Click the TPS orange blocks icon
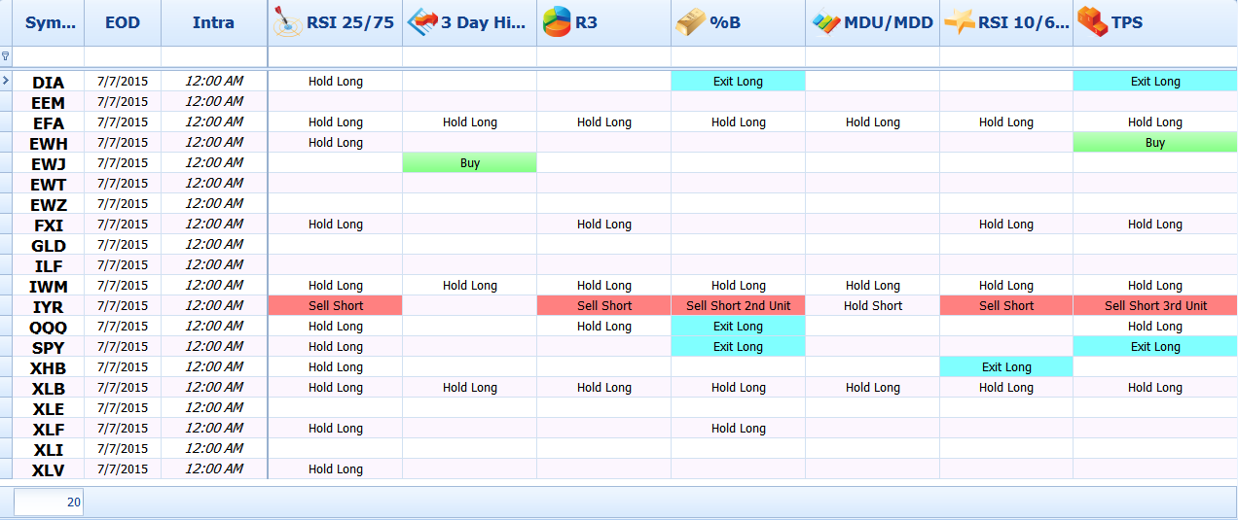This screenshot has height=520, width=1238. click(1093, 22)
